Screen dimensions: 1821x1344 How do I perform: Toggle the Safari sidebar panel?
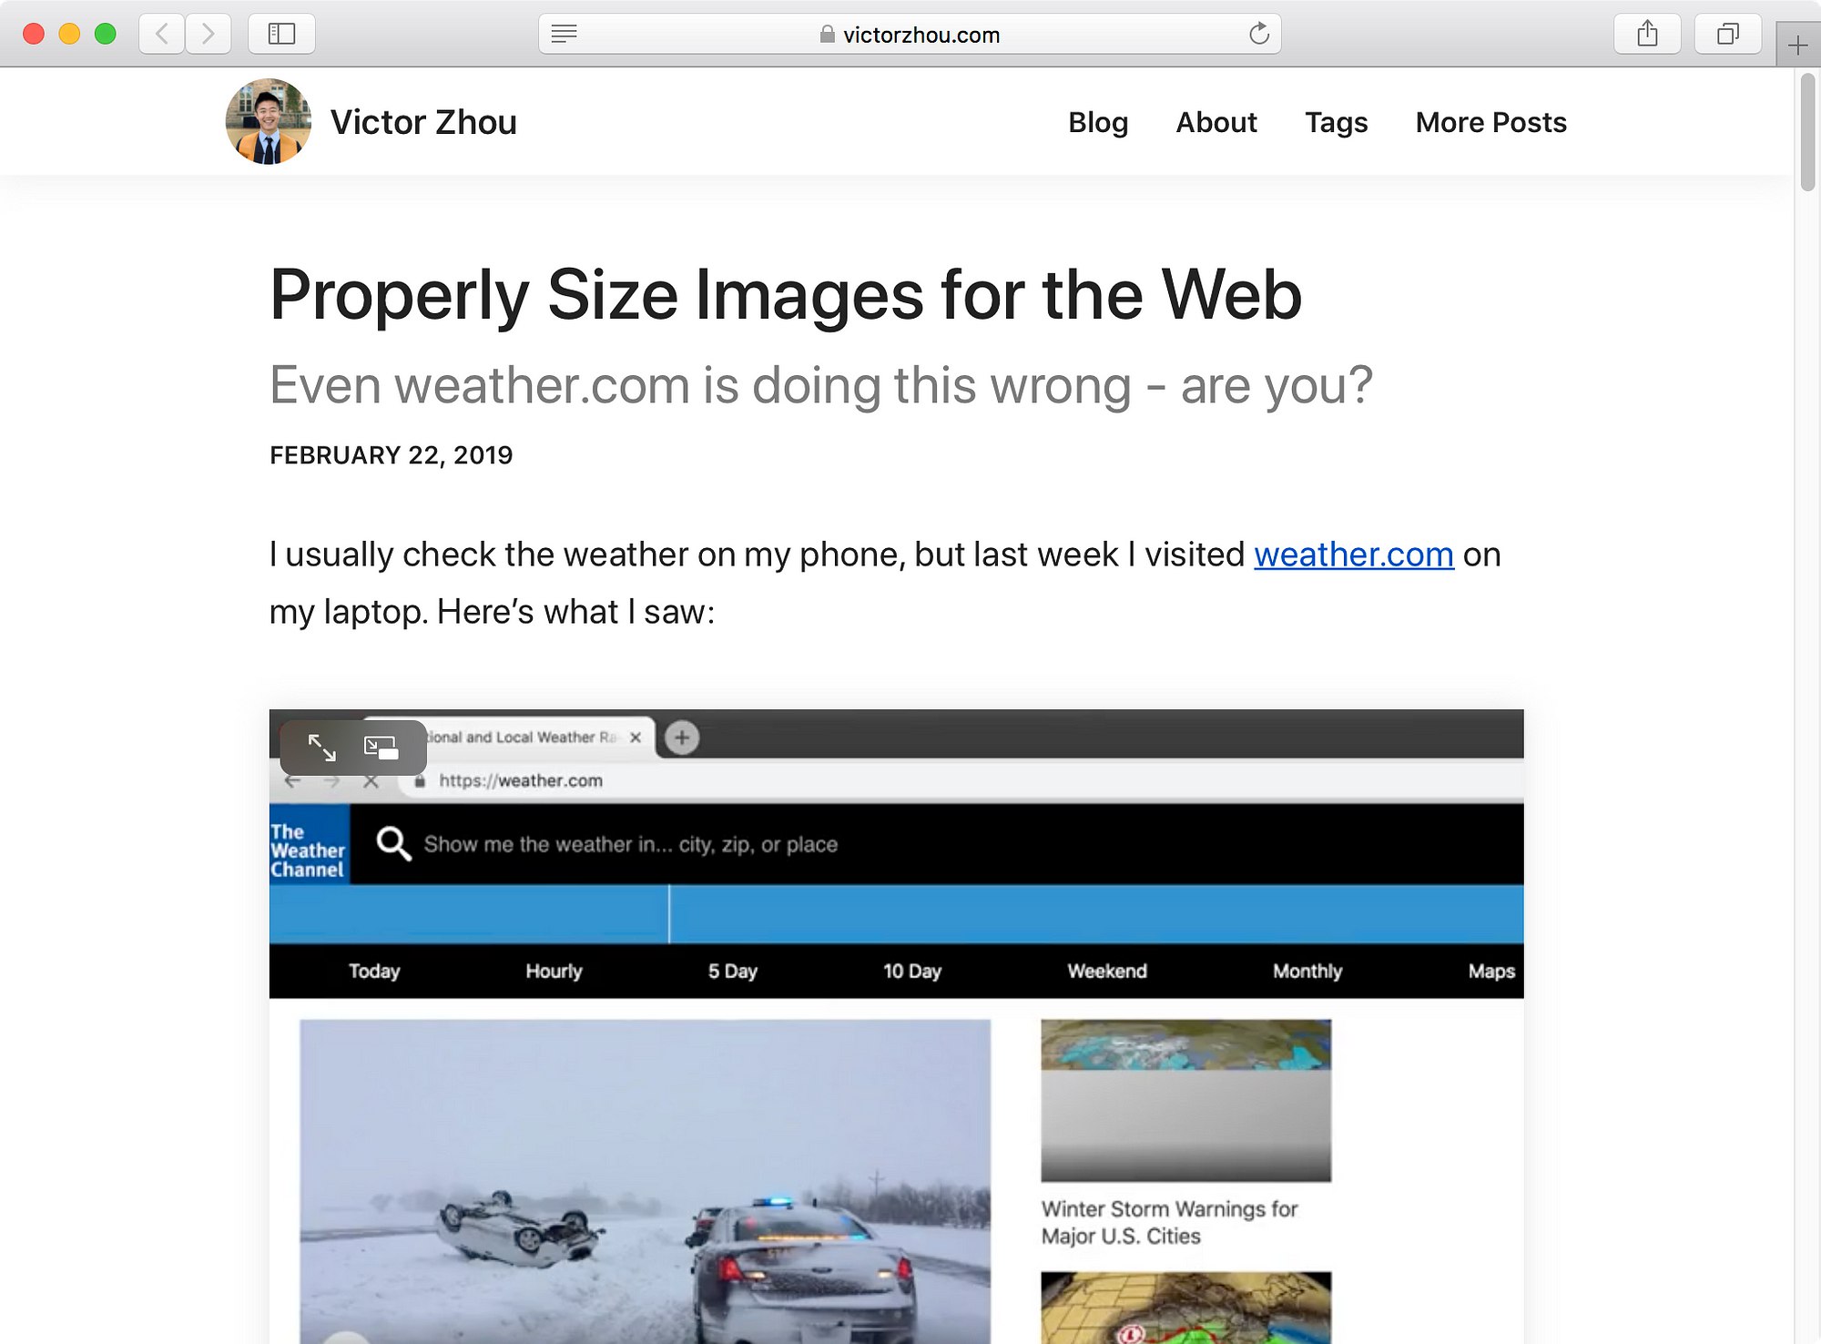coord(281,34)
